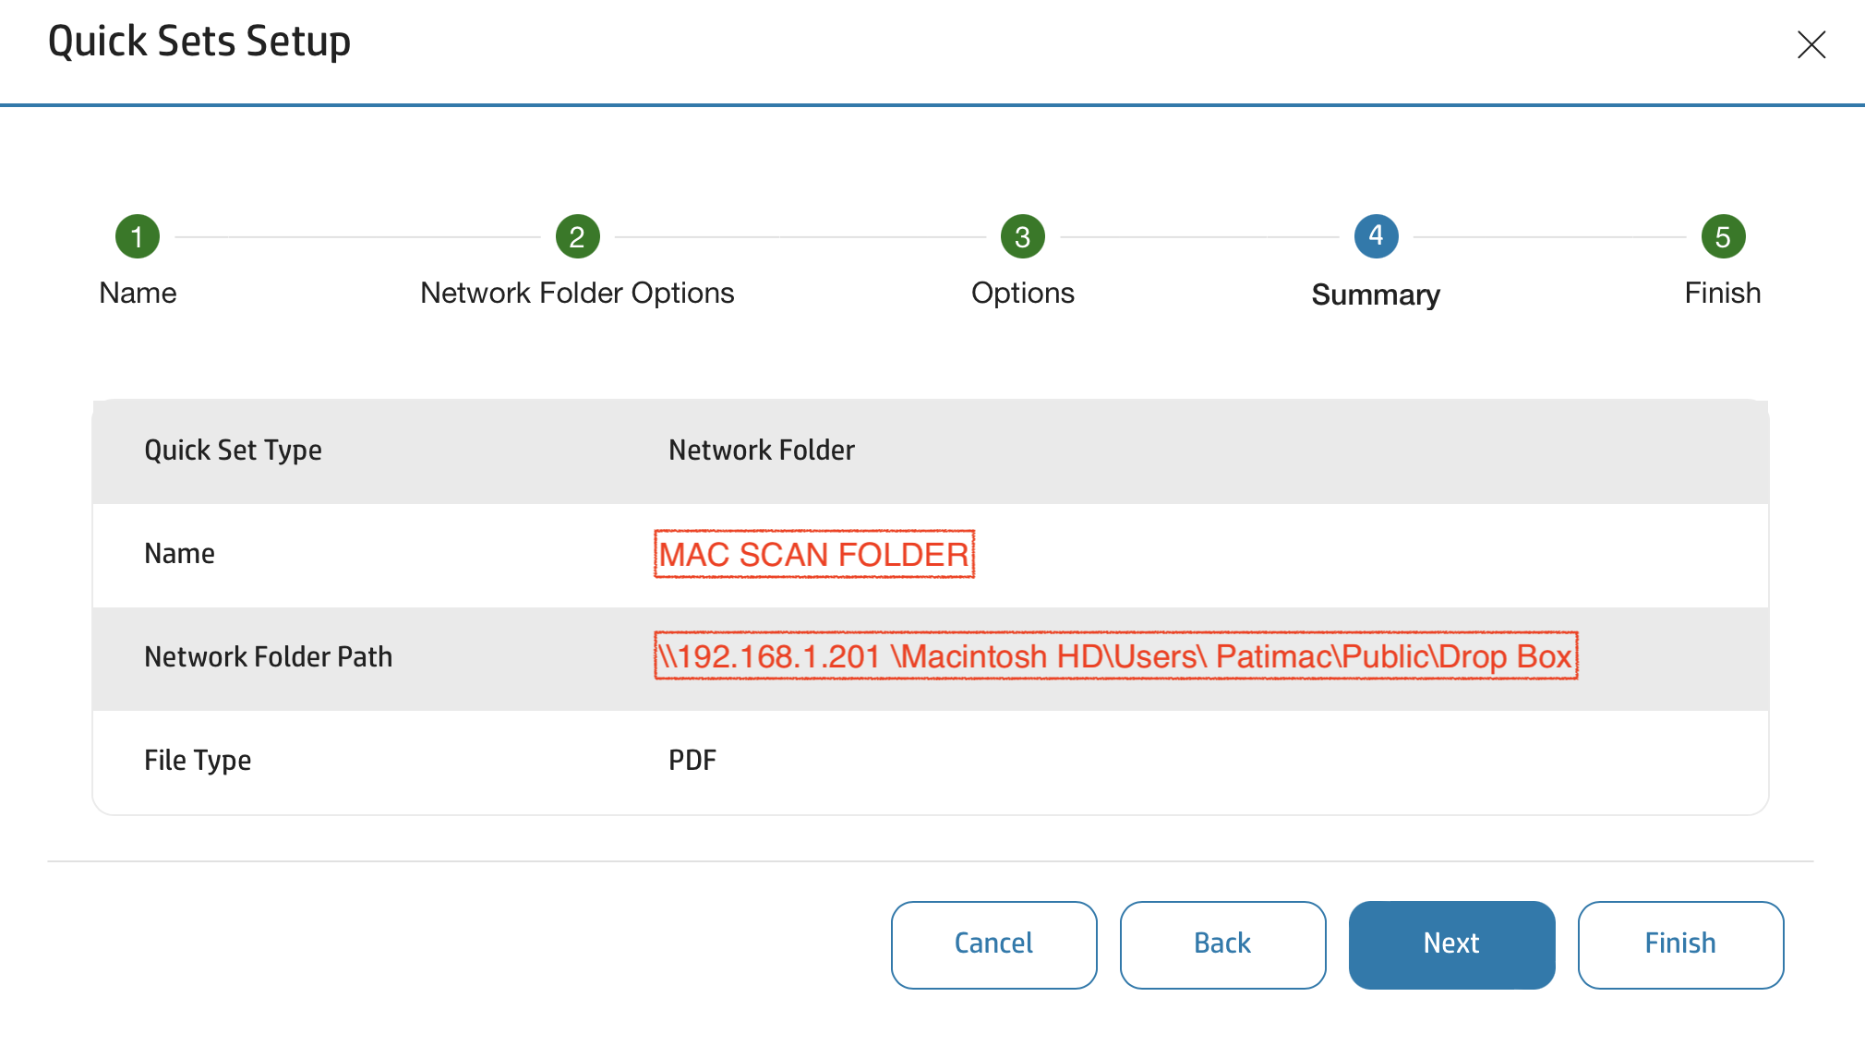The height and width of the screenshot is (1045, 1865).
Task: Click the Network Folder Path value
Action: (x=1116, y=656)
